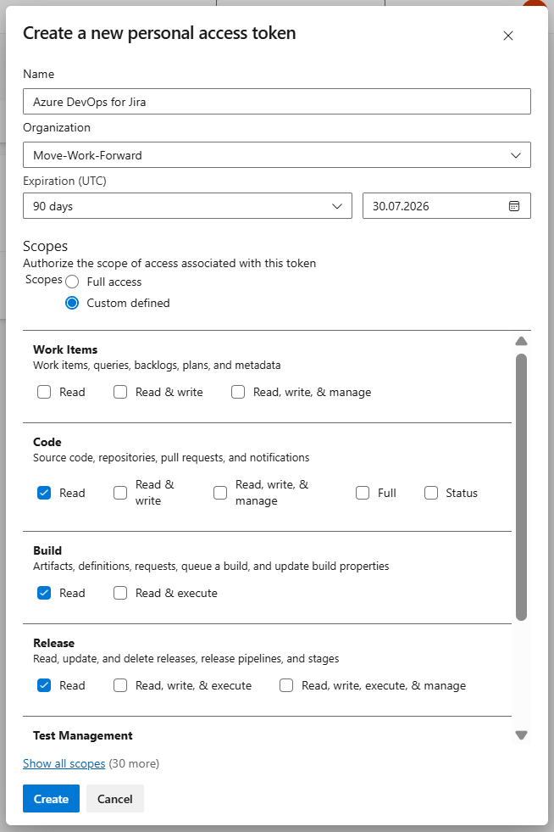Click the Create button
Screen dimensions: 554x832
click(51, 799)
